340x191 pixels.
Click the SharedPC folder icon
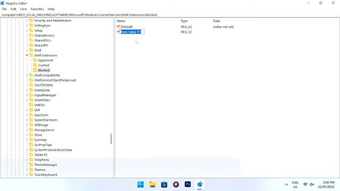31,45
